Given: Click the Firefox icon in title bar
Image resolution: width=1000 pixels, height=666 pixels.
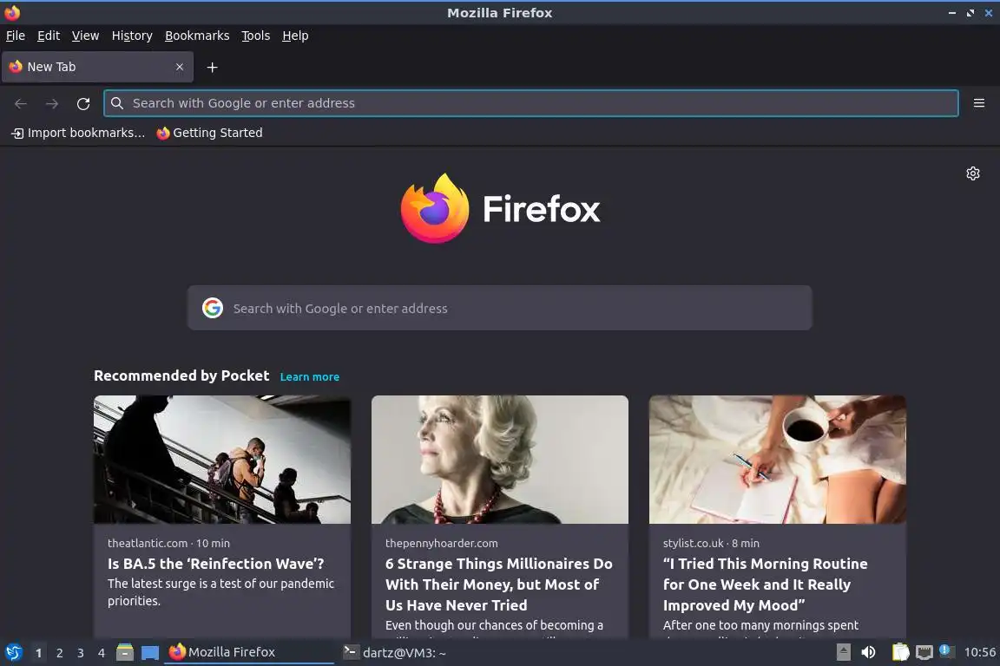Looking at the screenshot, I should click(12, 12).
